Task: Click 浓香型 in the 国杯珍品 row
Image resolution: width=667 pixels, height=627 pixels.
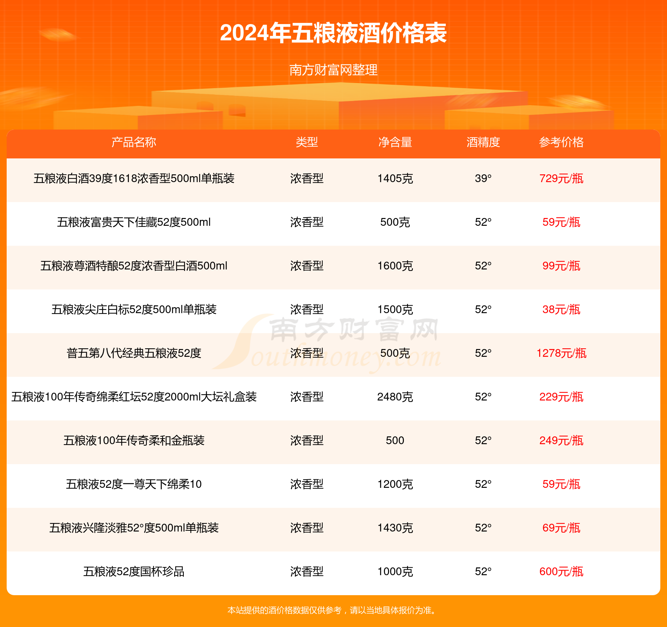Action: click(x=306, y=571)
